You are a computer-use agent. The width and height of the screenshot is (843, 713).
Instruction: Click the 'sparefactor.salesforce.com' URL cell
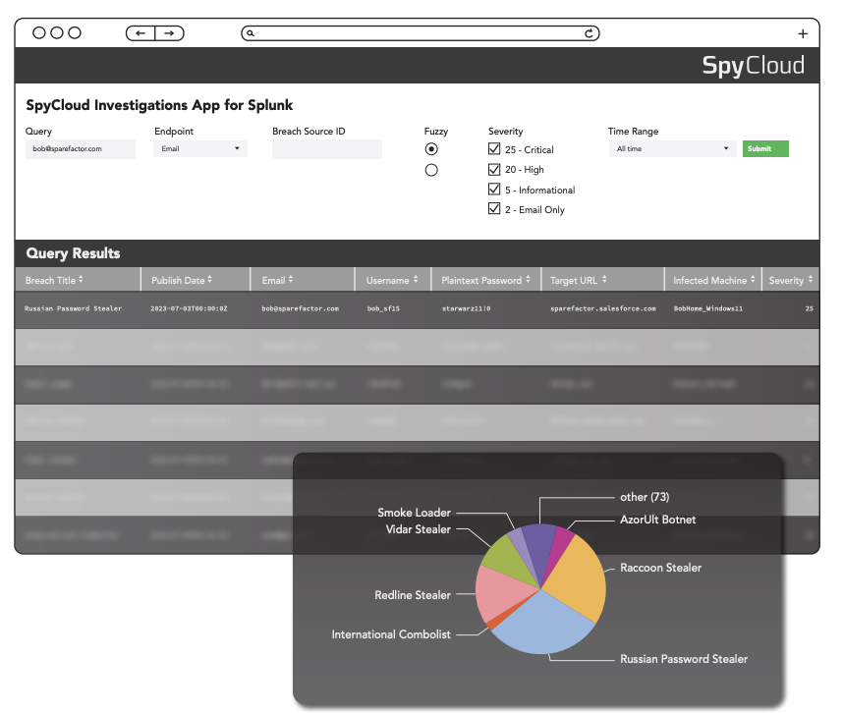point(602,309)
